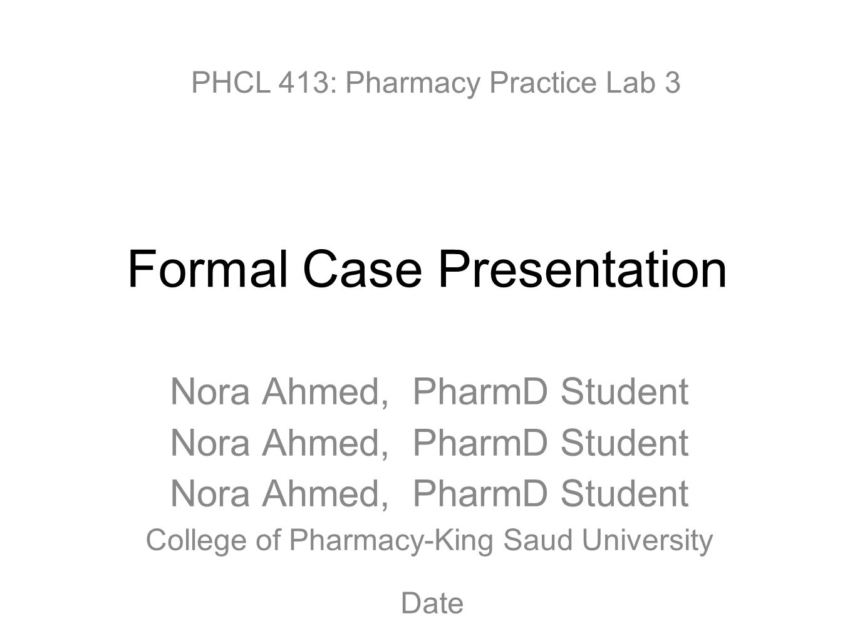Click PharmD Student in the second author line
The height and width of the screenshot is (641, 855).
click(x=551, y=443)
